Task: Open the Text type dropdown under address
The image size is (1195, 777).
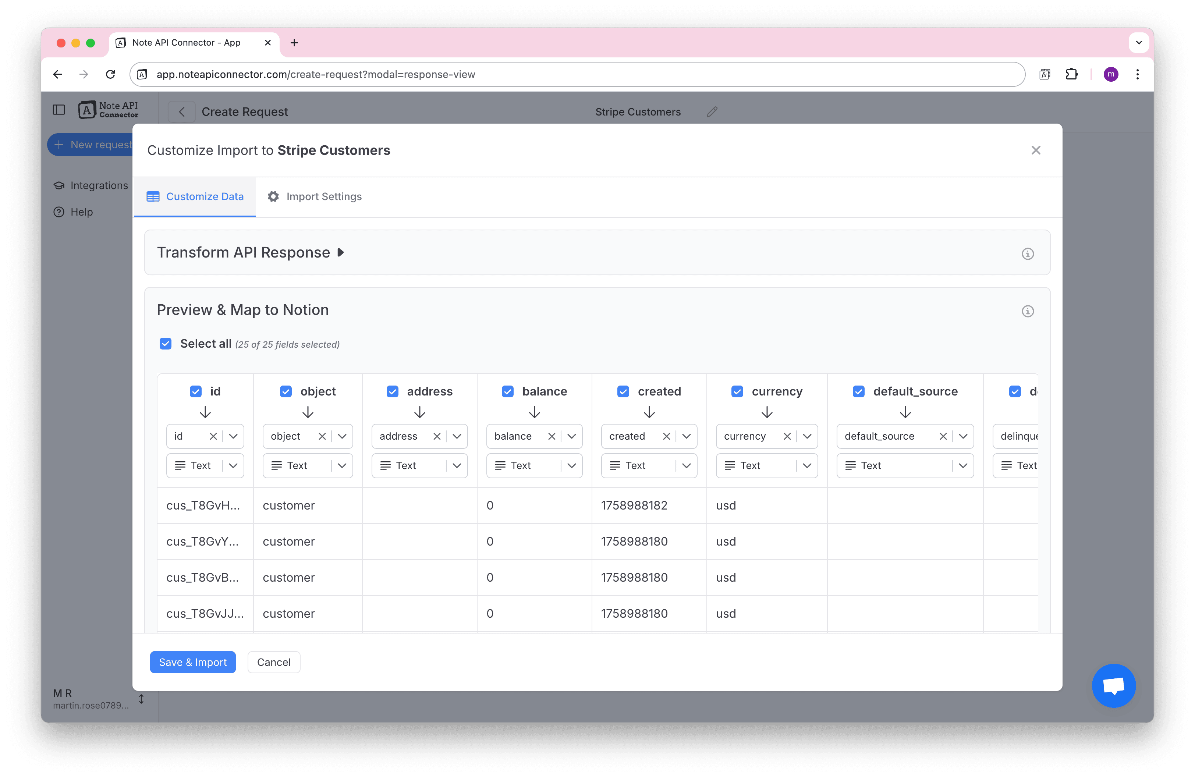Action: pos(457,466)
